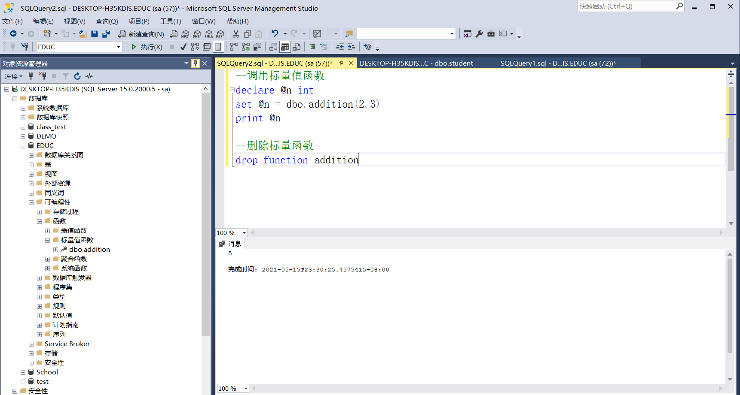This screenshot has height=395, width=740.
Task: Select the dbo.addition function in the tree
Action: (x=89, y=250)
